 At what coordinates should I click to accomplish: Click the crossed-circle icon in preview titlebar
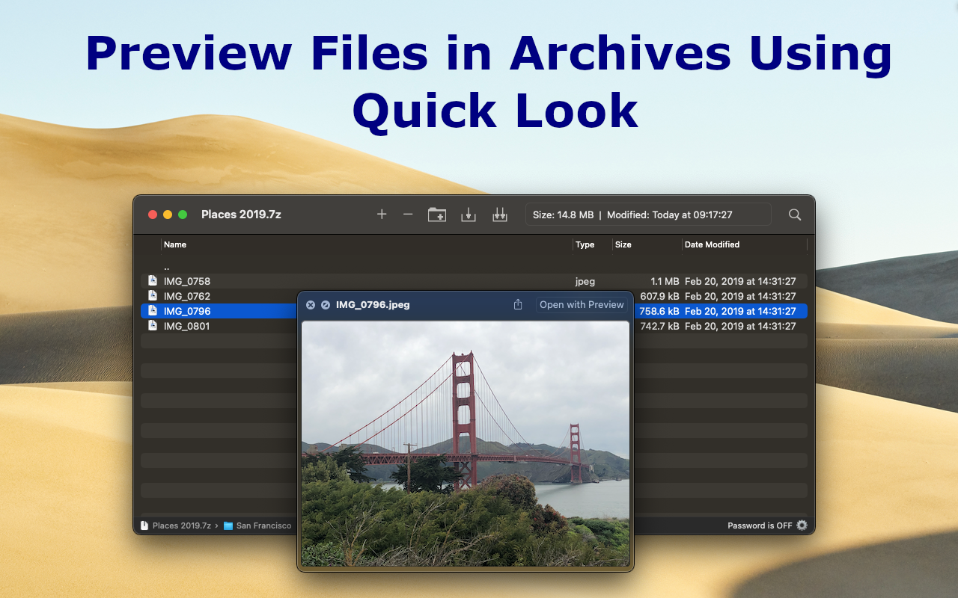click(x=324, y=304)
